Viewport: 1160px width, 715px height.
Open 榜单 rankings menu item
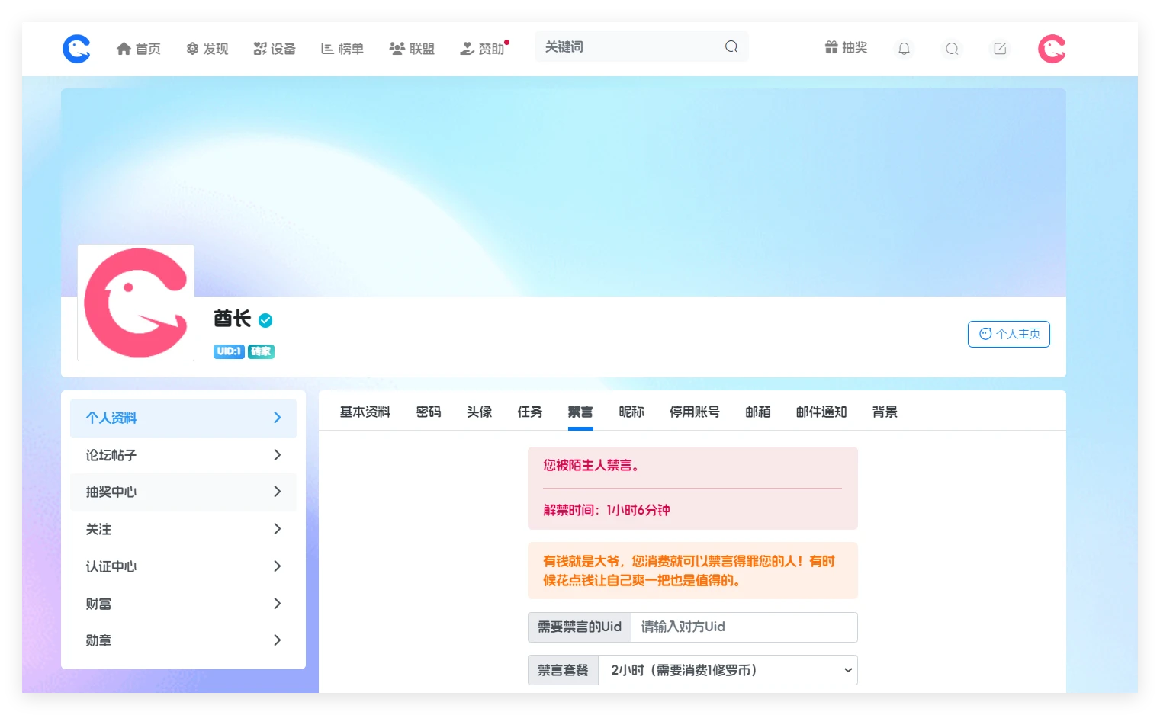(x=342, y=49)
